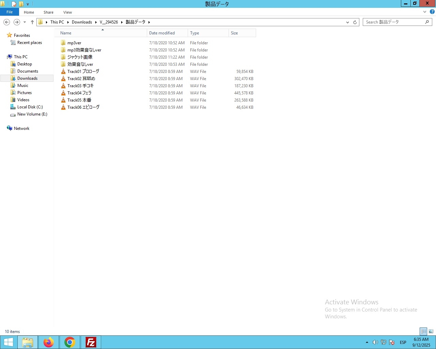Launch FileZilla from the taskbar
Screen dimensions: 436x349
point(91,342)
